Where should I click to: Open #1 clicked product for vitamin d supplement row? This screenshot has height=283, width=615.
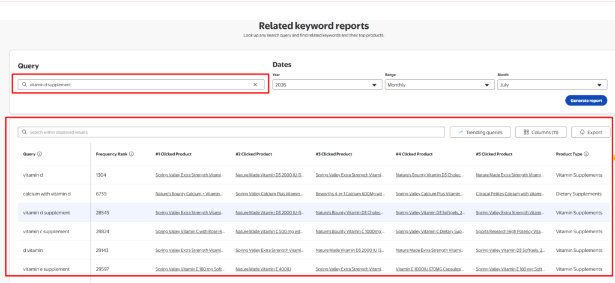tap(190, 212)
